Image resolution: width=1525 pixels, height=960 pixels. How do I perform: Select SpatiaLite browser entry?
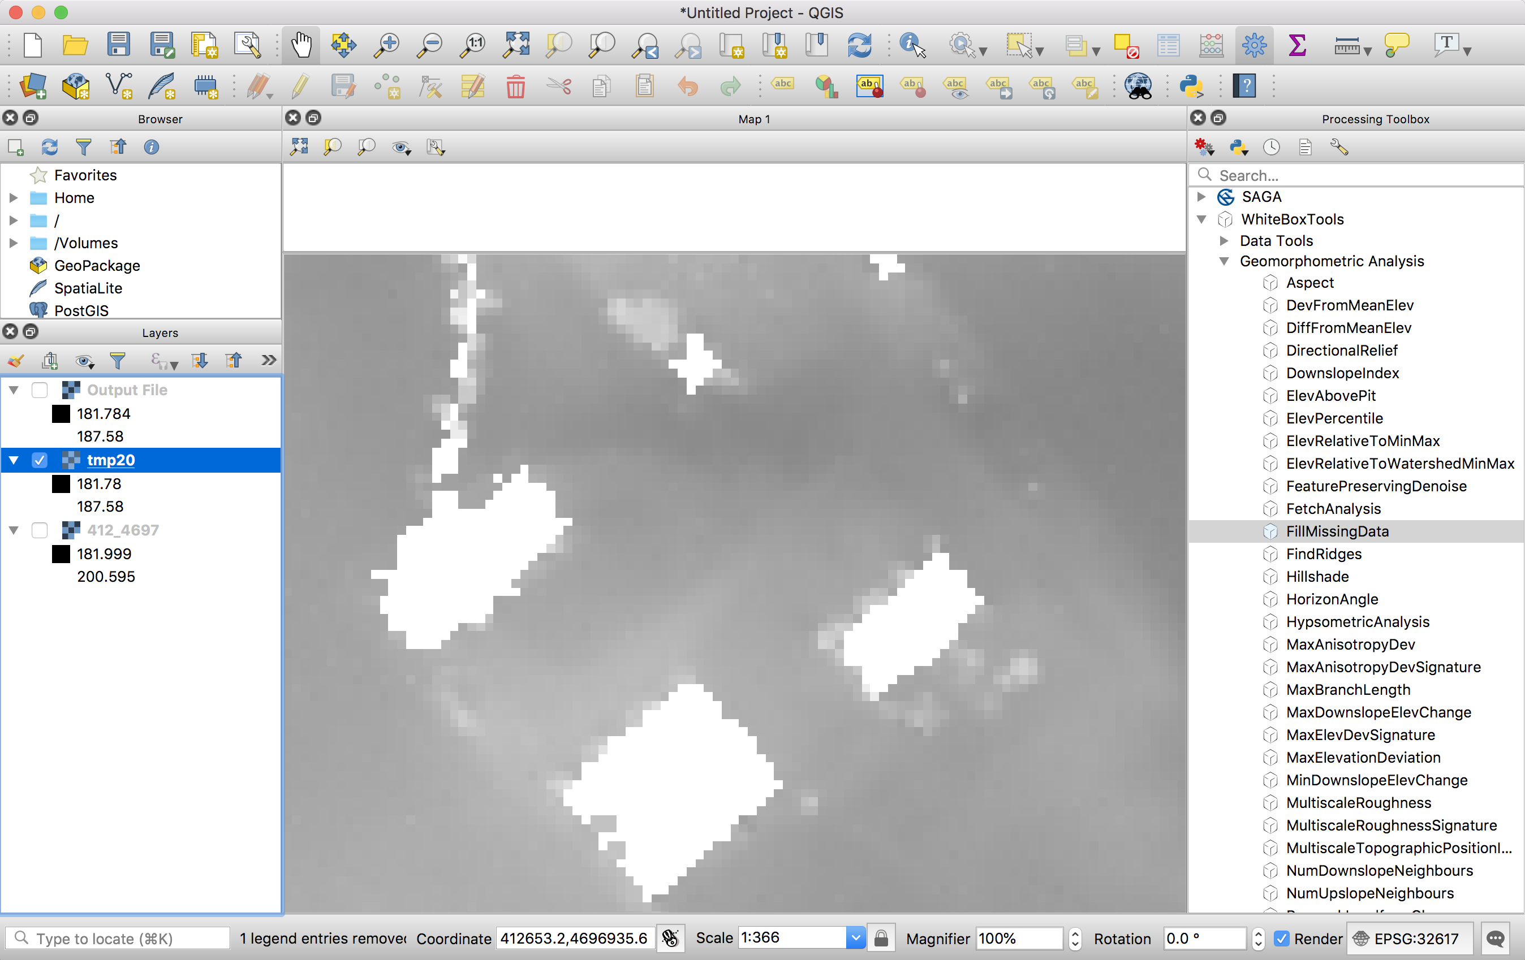click(x=88, y=288)
